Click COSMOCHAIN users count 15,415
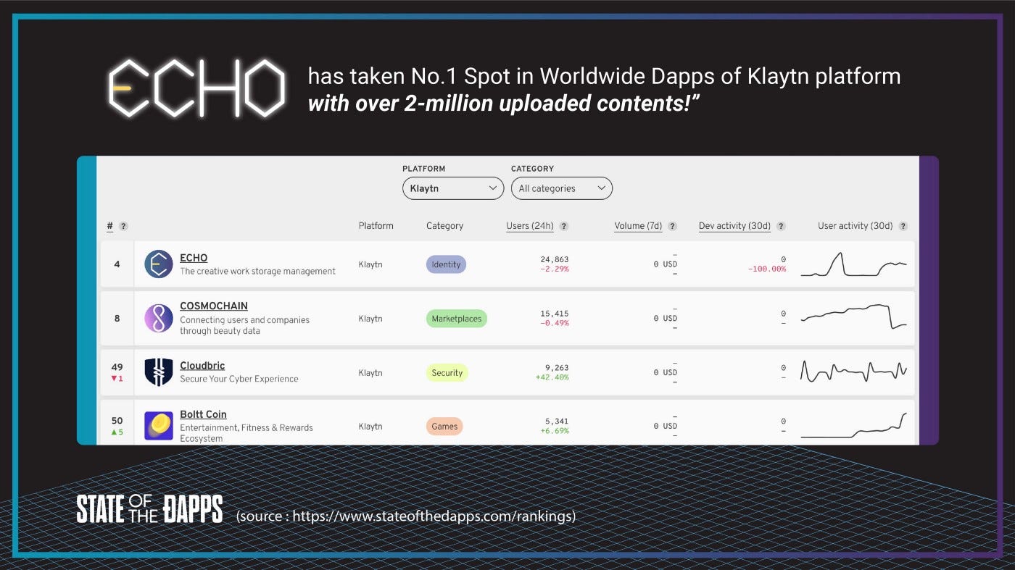This screenshot has width=1015, height=570. 555,314
